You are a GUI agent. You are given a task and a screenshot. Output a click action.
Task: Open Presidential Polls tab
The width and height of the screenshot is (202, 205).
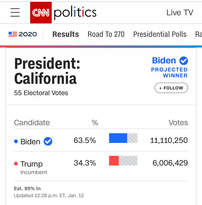point(160,34)
